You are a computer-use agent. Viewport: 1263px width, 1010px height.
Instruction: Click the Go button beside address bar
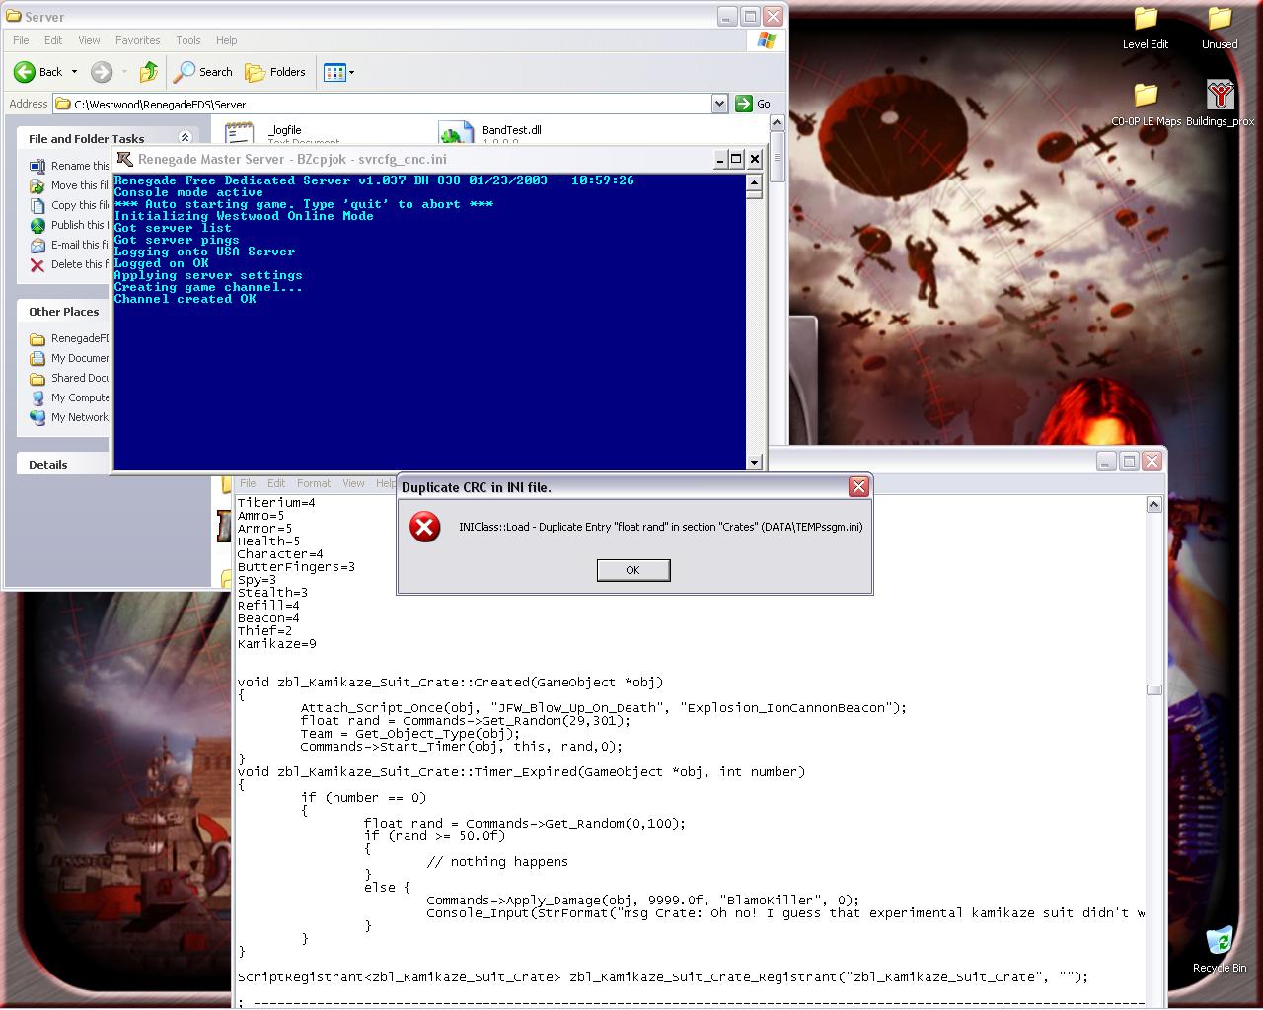[x=753, y=104]
